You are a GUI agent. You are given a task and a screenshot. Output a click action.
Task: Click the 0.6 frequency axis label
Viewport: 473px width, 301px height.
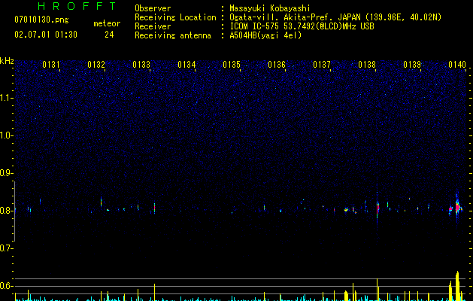6,286
